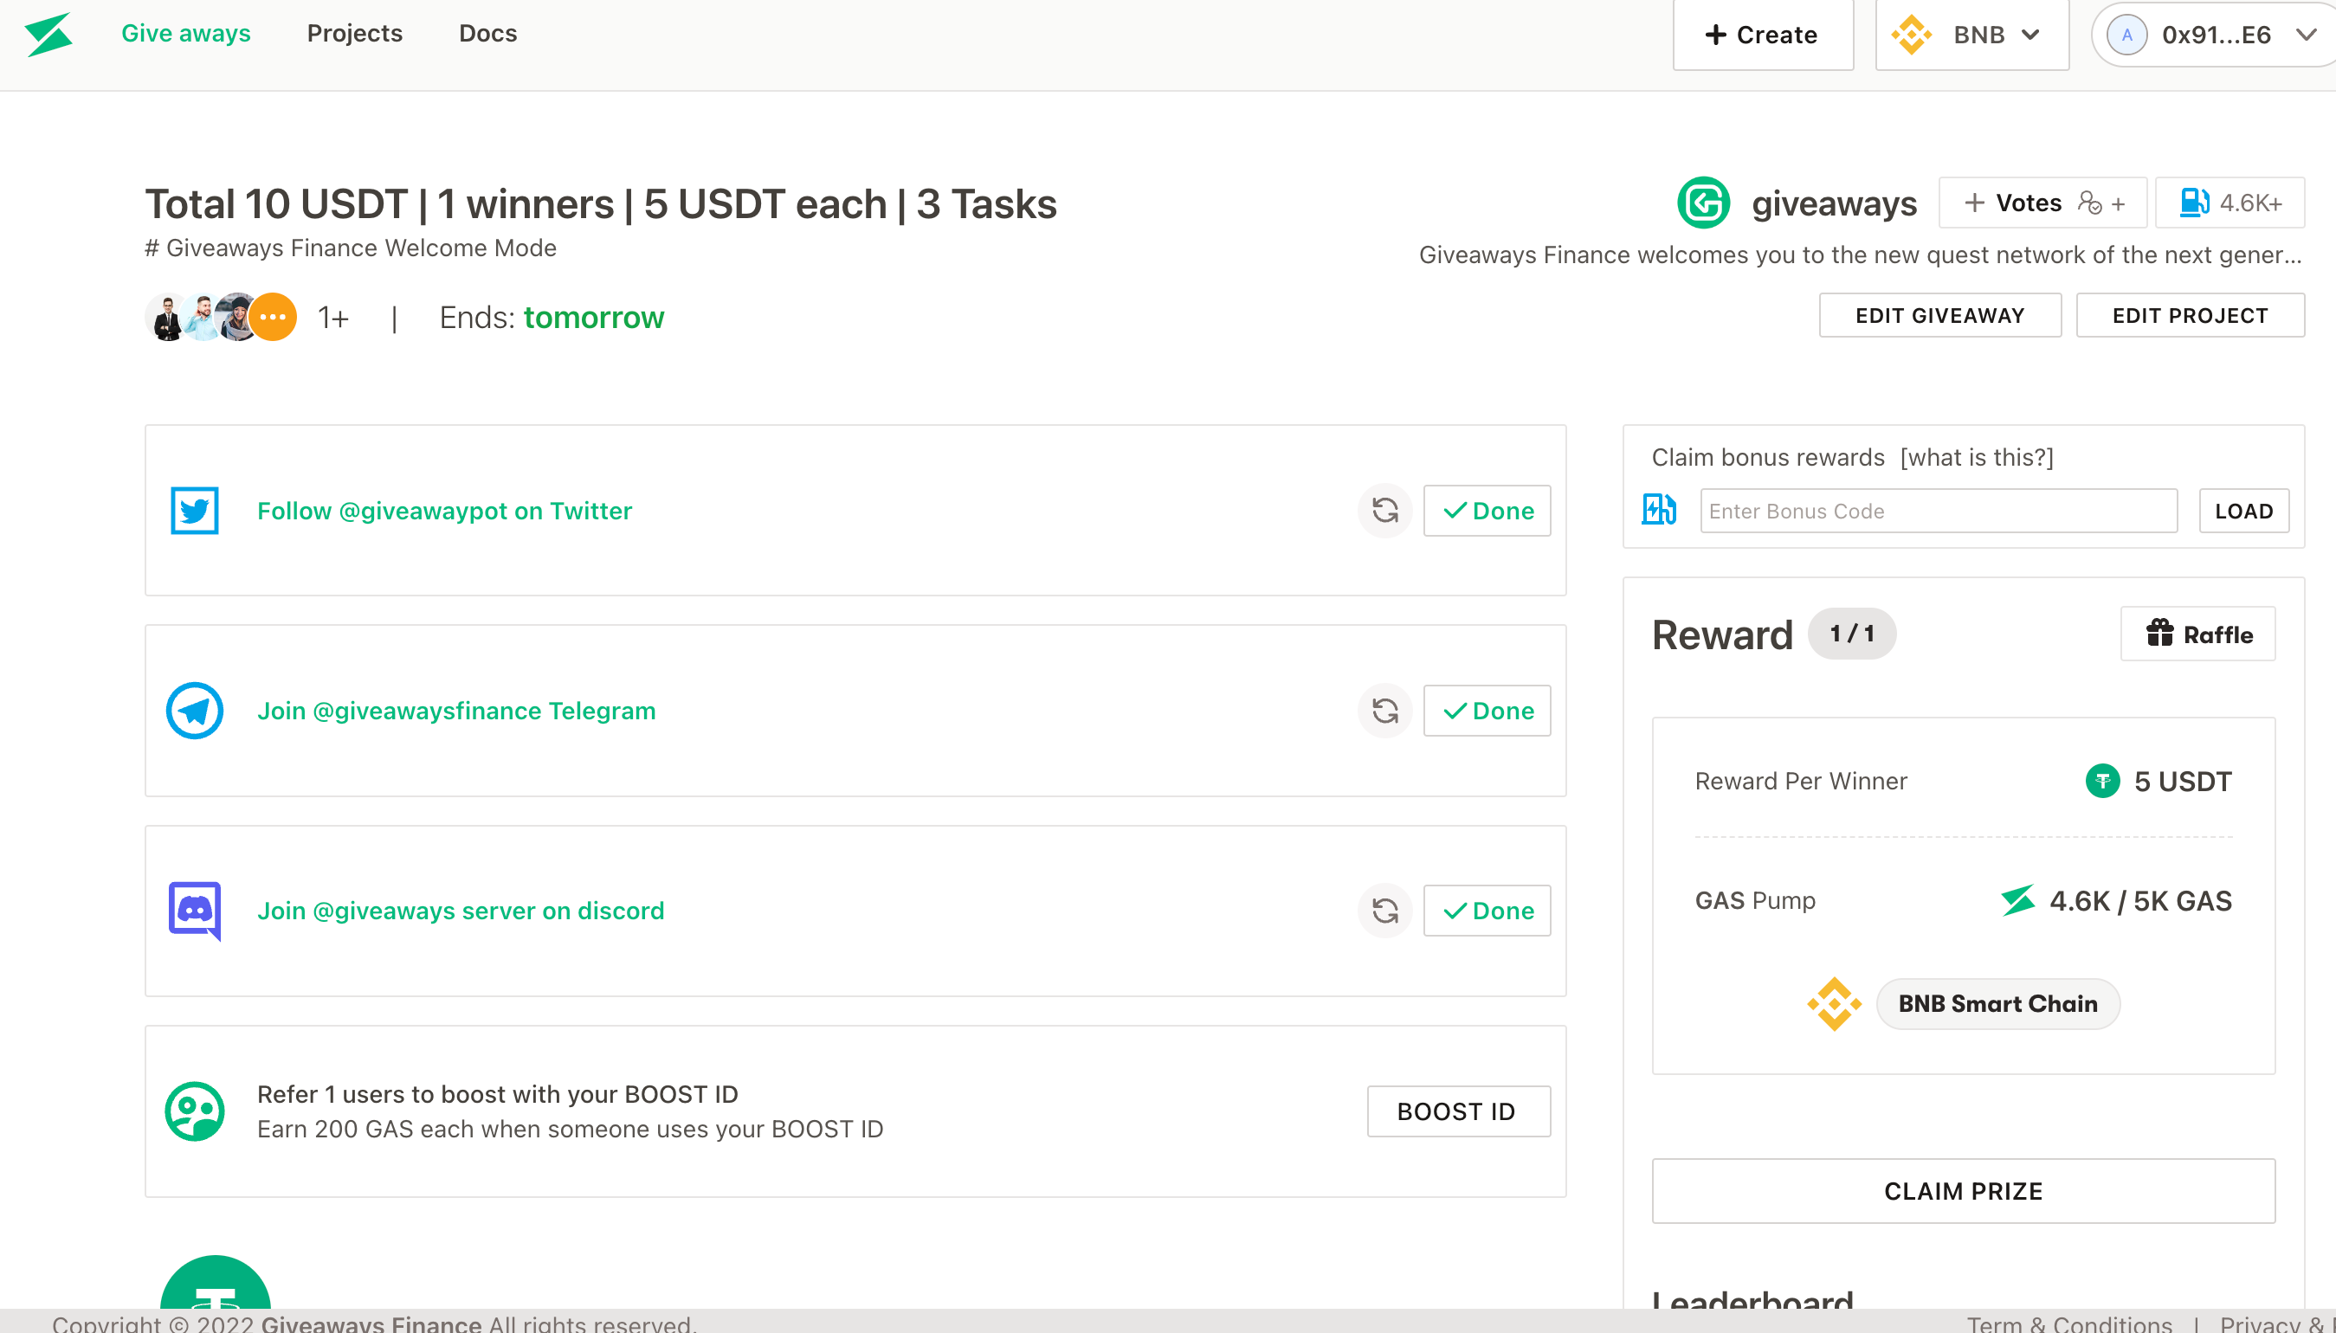Click the '4.6K / 5K GAS' value
This screenshot has width=2336, height=1333.
coord(2140,901)
